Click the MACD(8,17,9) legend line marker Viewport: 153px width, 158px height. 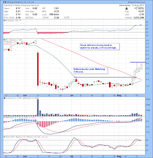point(4,117)
